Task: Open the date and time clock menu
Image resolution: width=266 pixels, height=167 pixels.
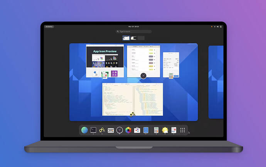Action: coord(134,27)
